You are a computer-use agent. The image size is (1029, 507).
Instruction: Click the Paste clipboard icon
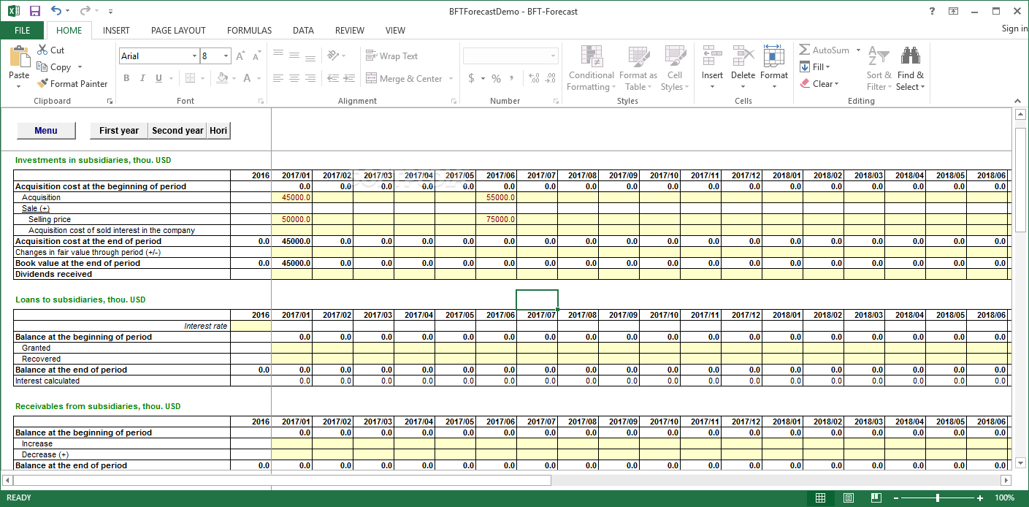point(19,58)
